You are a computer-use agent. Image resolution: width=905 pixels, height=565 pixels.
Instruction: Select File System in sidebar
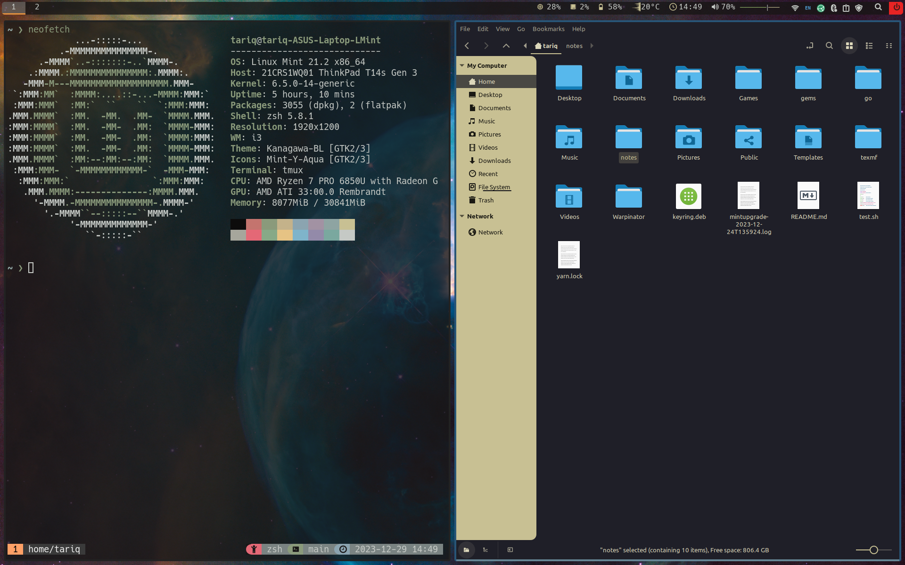point(494,187)
